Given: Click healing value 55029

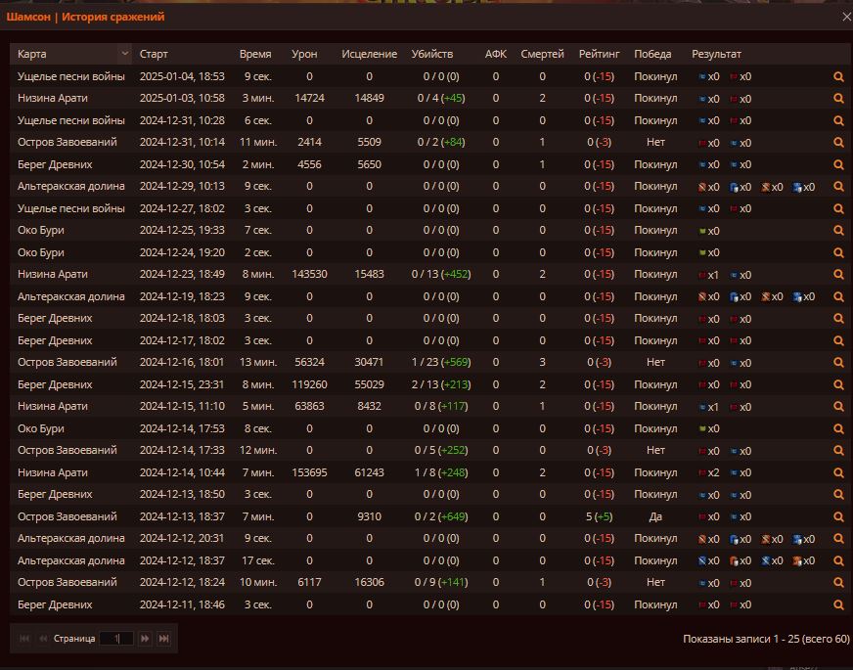Looking at the screenshot, I should pos(370,385).
